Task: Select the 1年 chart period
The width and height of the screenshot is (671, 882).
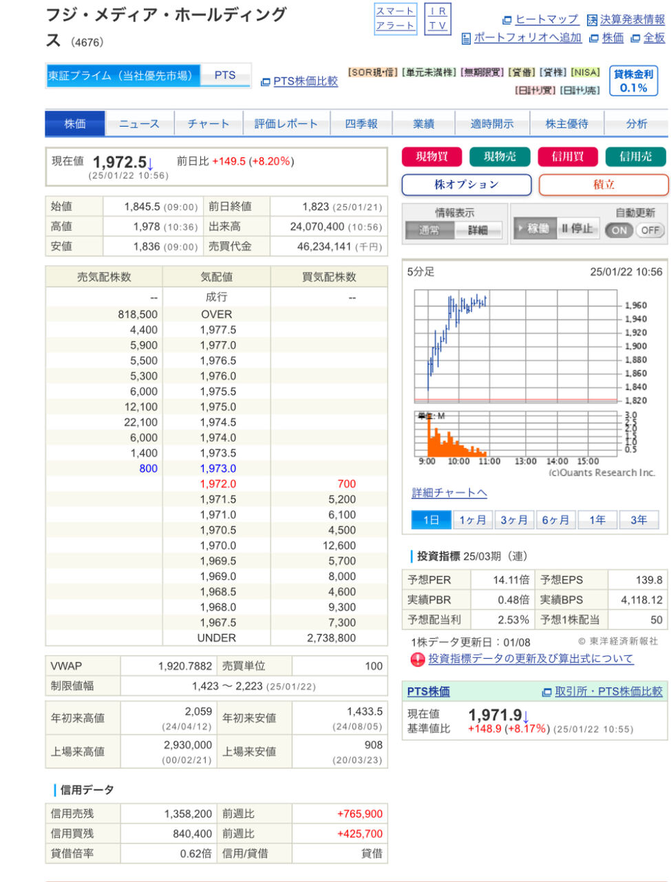Action: coord(597,520)
